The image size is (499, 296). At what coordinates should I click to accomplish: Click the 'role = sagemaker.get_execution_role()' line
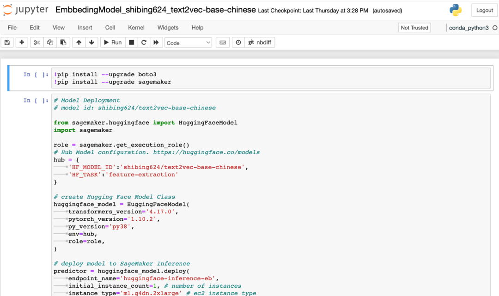pyautogui.click(x=122, y=145)
